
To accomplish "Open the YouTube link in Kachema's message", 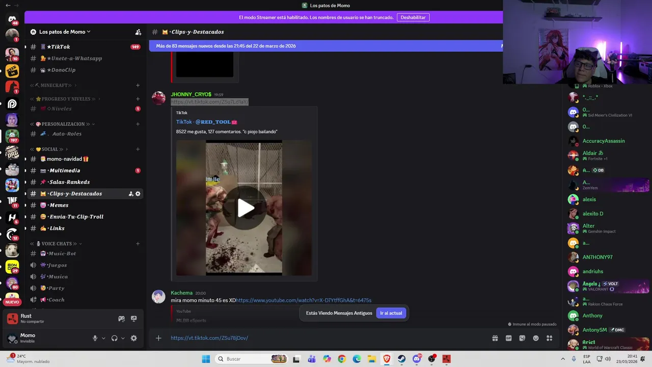I will (304, 300).
